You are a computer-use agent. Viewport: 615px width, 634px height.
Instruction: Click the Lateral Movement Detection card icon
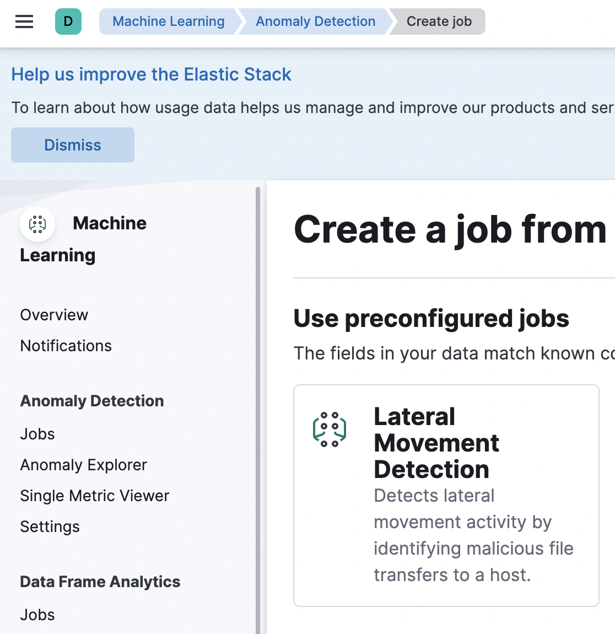point(330,429)
